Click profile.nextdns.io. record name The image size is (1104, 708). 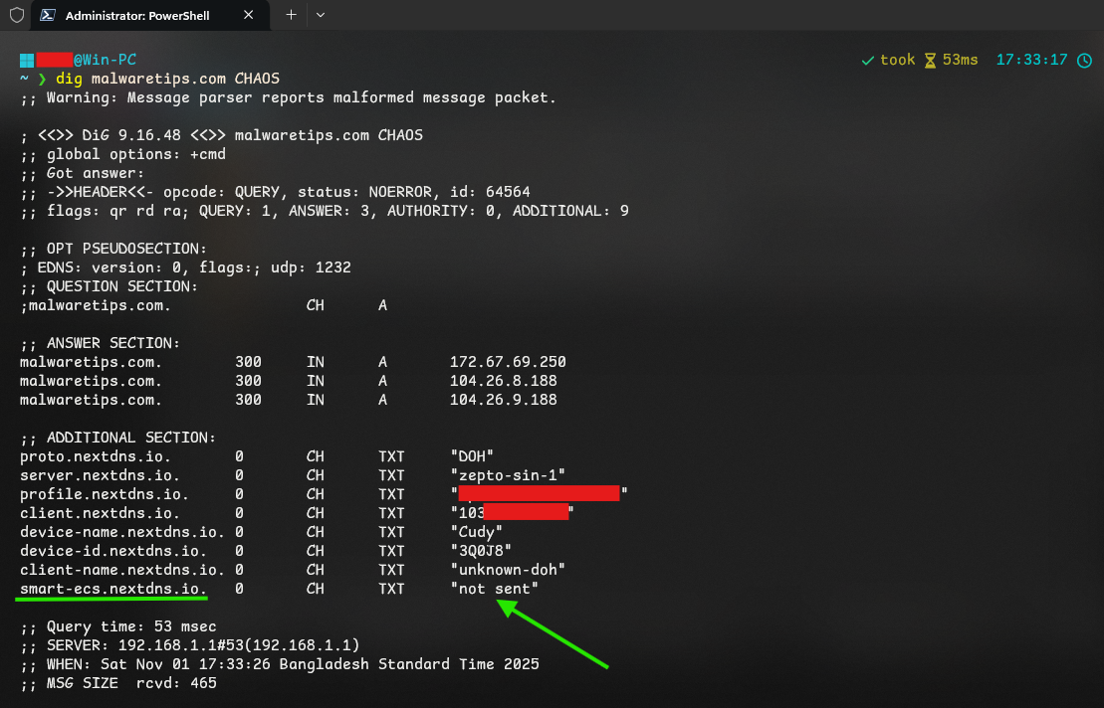105,494
